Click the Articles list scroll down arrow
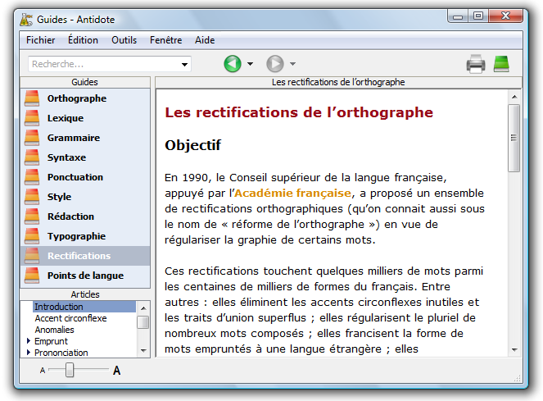This screenshot has width=543, height=401. click(x=143, y=351)
